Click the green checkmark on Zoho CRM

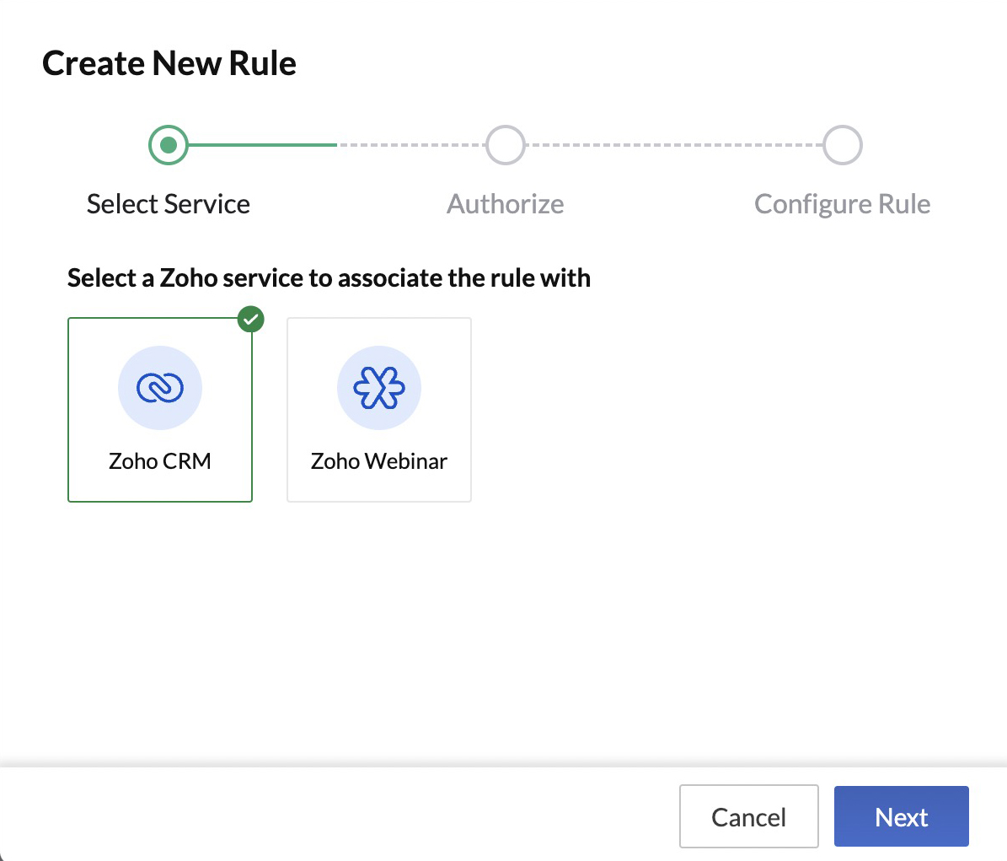(249, 319)
